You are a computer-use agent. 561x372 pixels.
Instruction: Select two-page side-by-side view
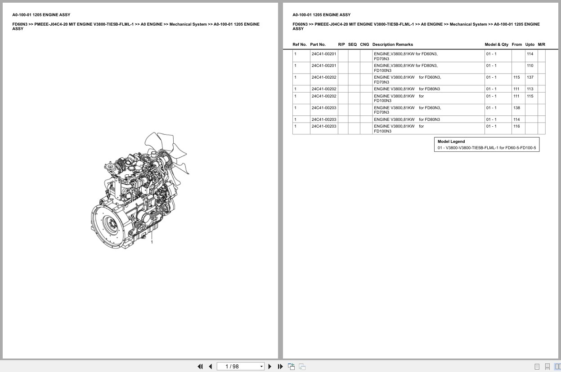click(557, 367)
